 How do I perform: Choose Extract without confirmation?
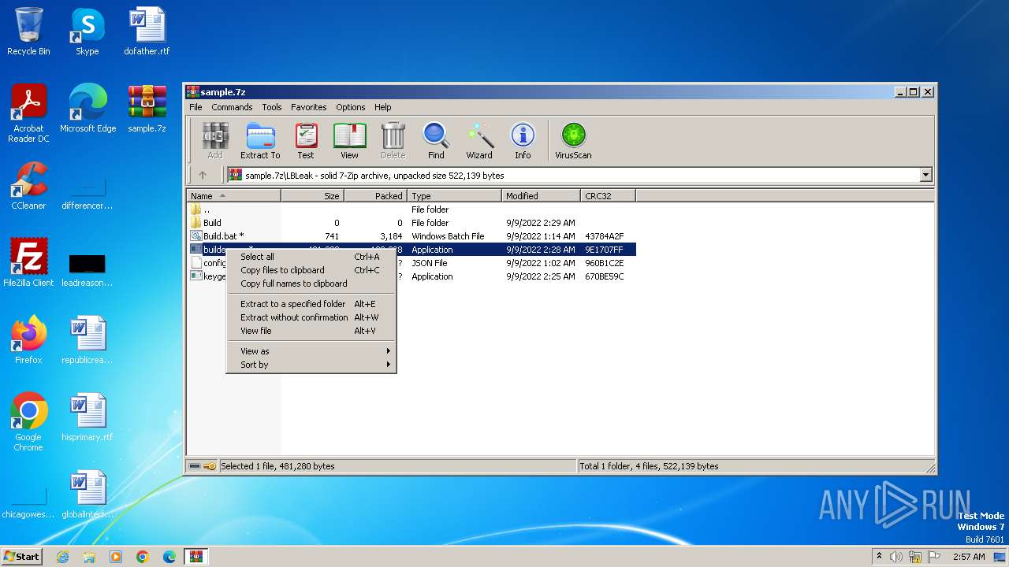point(311,317)
